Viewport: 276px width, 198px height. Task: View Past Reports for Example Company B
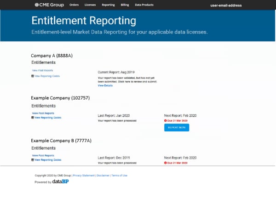point(43,156)
